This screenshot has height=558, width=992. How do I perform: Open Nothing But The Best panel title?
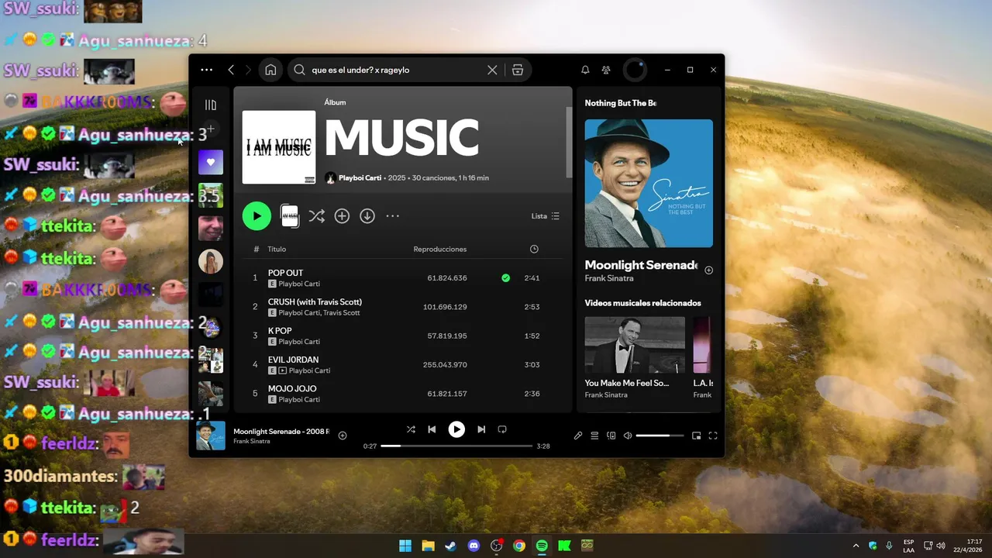pyautogui.click(x=620, y=103)
